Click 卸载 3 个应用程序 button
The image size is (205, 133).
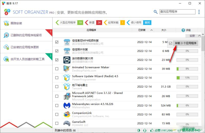(186, 43)
